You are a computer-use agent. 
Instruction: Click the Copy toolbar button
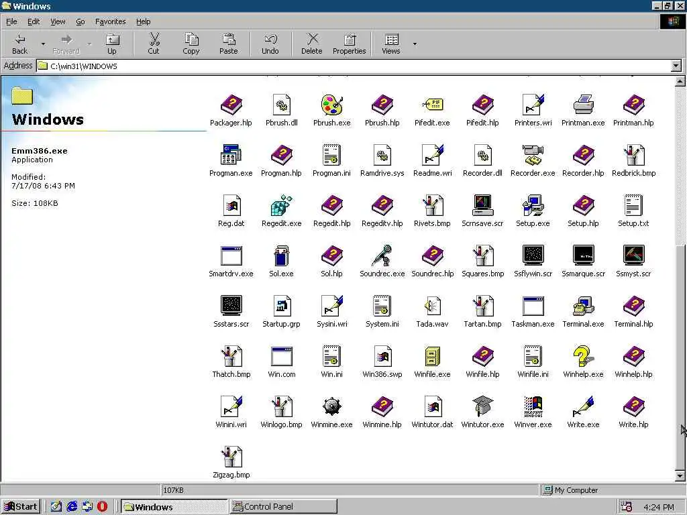click(x=191, y=44)
